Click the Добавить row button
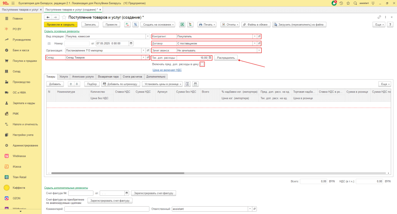The width and height of the screenshot is (397, 214). pyautogui.click(x=55, y=84)
